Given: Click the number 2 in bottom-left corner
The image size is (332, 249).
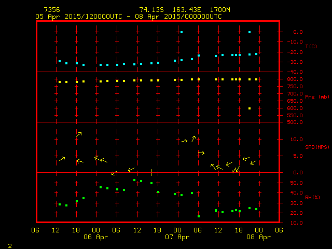Looking at the screenshot, I should (9, 244).
